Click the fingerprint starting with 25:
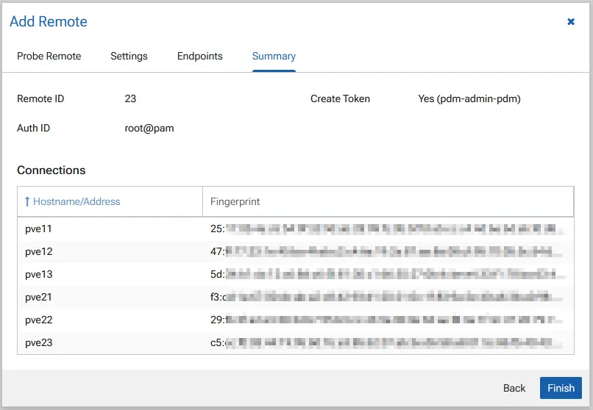This screenshot has height=410, width=593. click(x=387, y=229)
